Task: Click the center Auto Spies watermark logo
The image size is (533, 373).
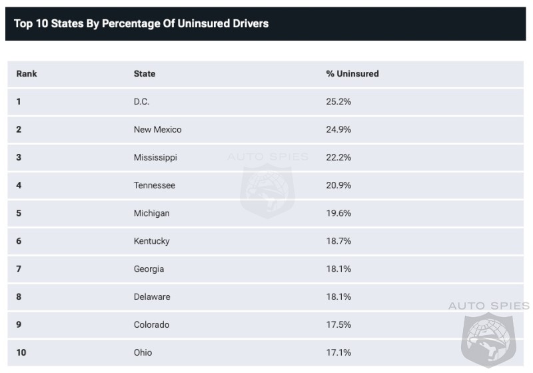Action: tap(268, 191)
